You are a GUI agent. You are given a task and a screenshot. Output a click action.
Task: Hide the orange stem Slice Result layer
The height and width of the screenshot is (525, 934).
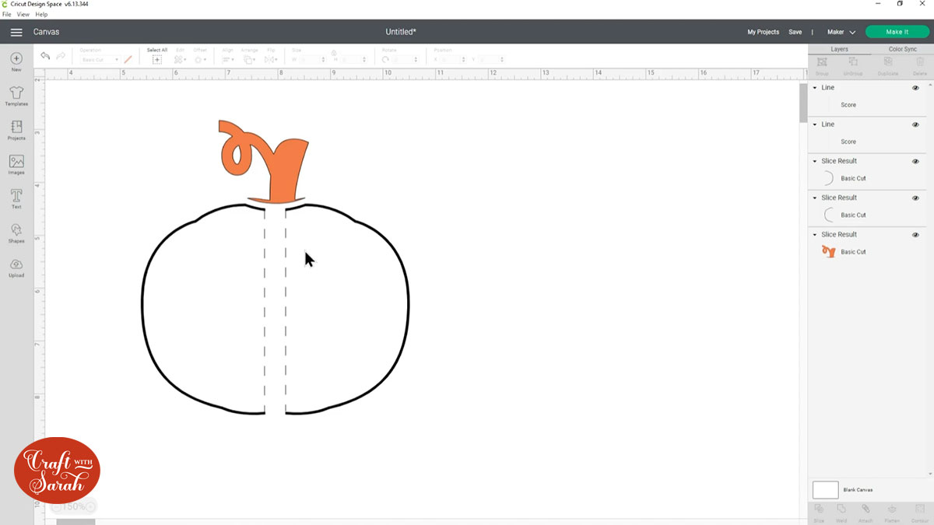tap(915, 235)
